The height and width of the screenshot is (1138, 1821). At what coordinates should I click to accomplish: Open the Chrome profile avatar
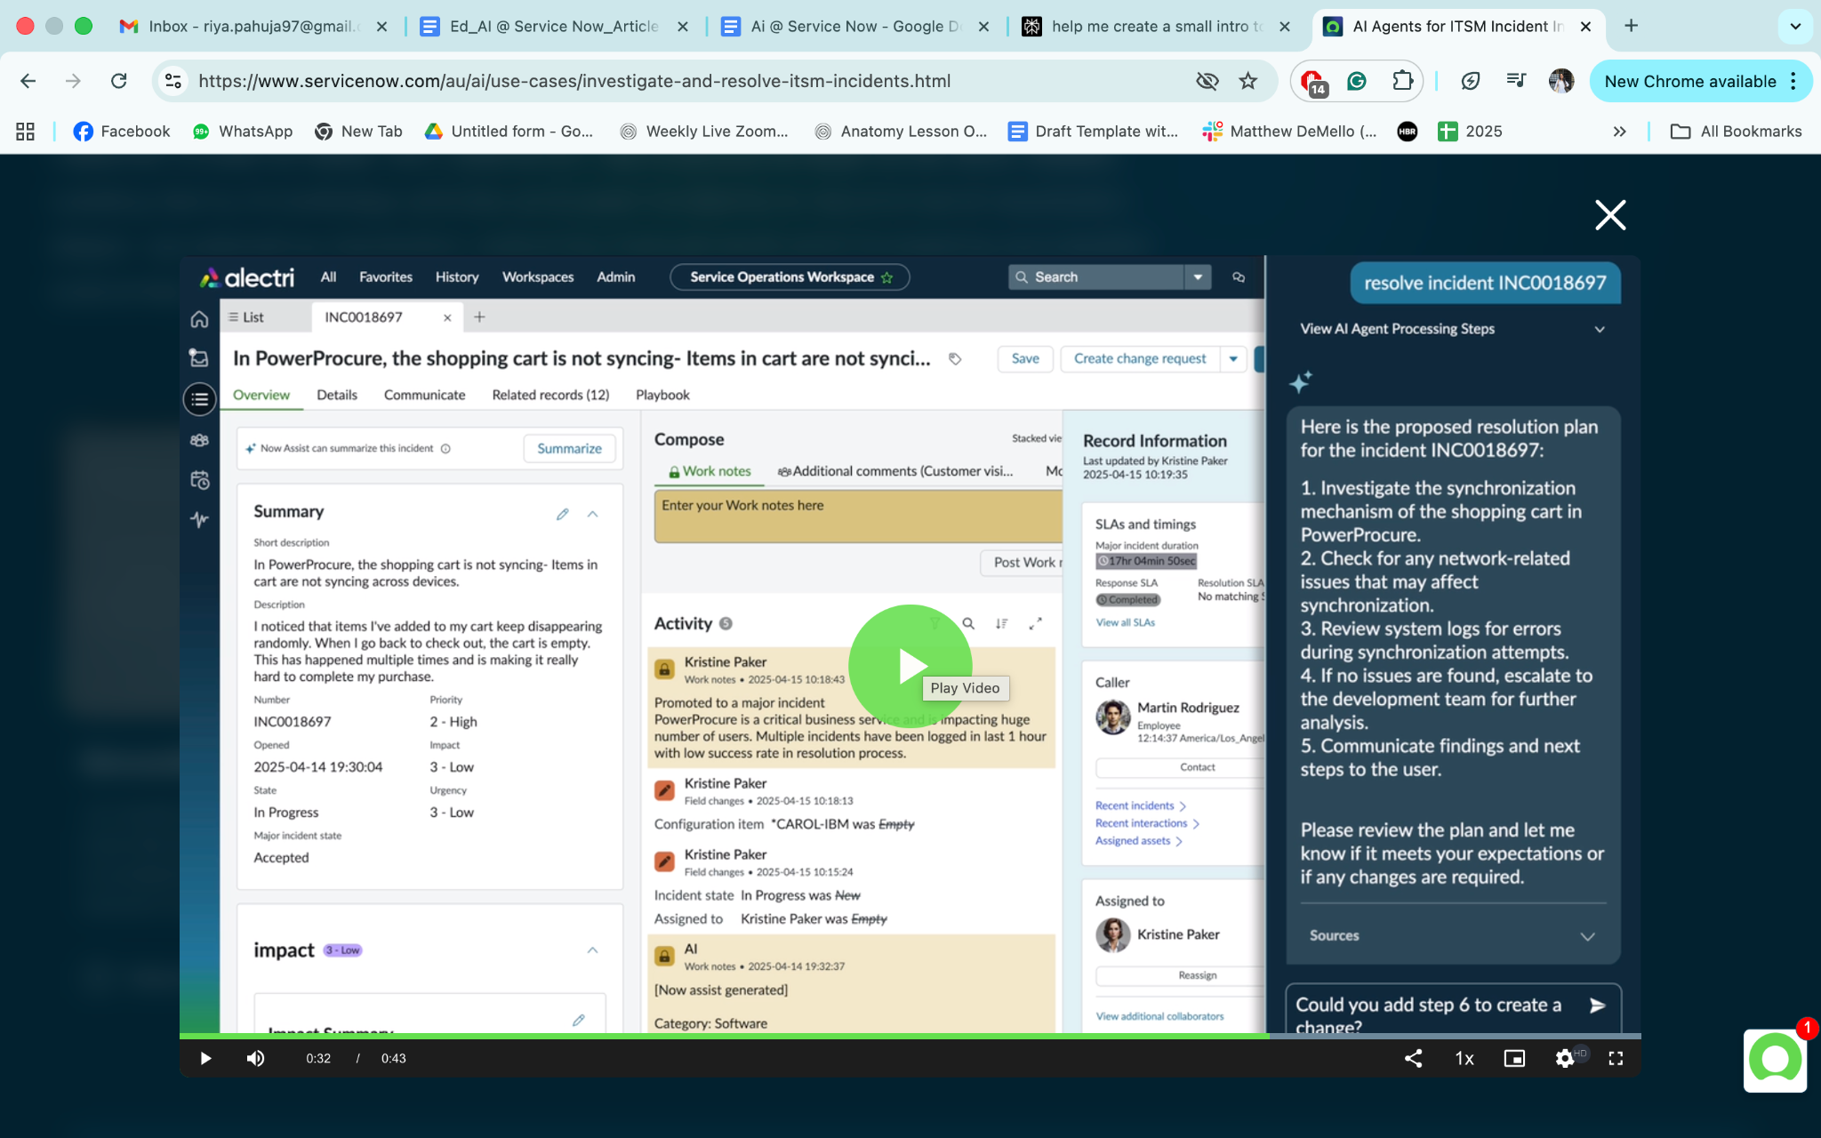click(1561, 81)
